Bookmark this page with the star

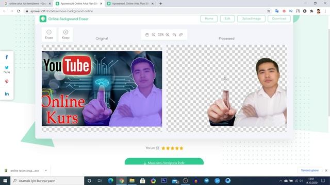(x=269, y=11)
